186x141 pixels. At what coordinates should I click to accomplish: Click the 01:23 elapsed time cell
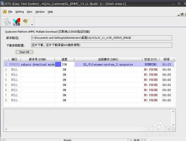point(167,64)
